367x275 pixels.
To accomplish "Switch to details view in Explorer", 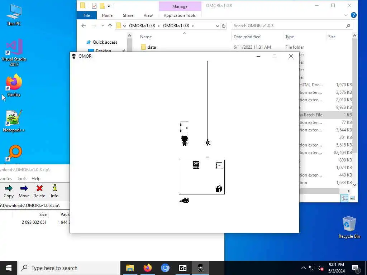I will [344, 198].
